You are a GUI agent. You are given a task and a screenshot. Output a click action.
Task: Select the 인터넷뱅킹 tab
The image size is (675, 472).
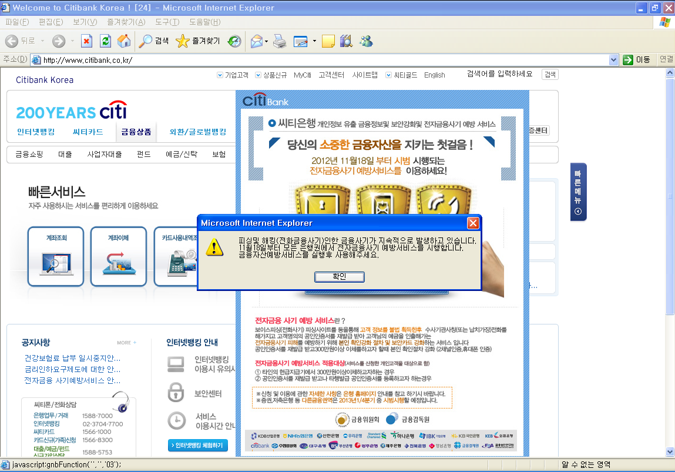coord(36,132)
